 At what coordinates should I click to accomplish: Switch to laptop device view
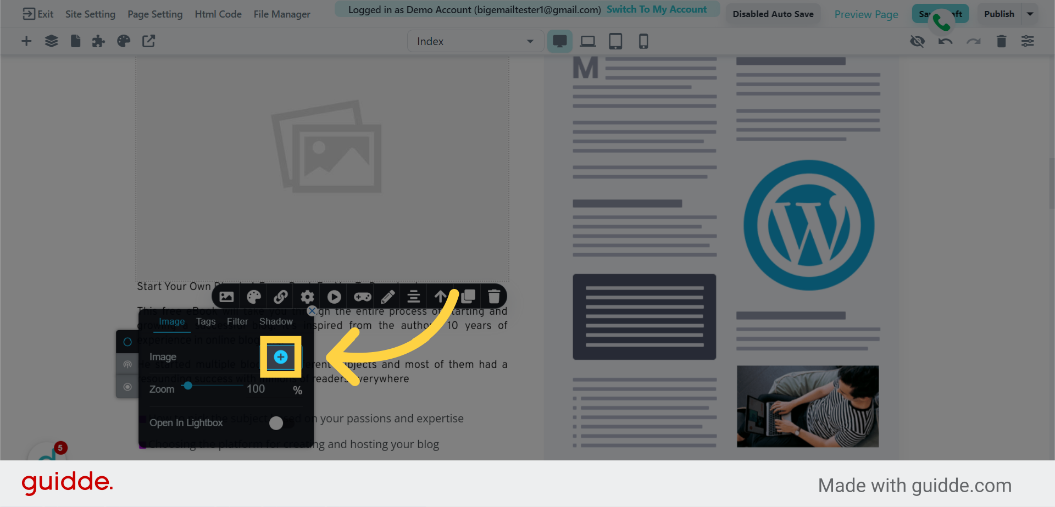coord(588,41)
